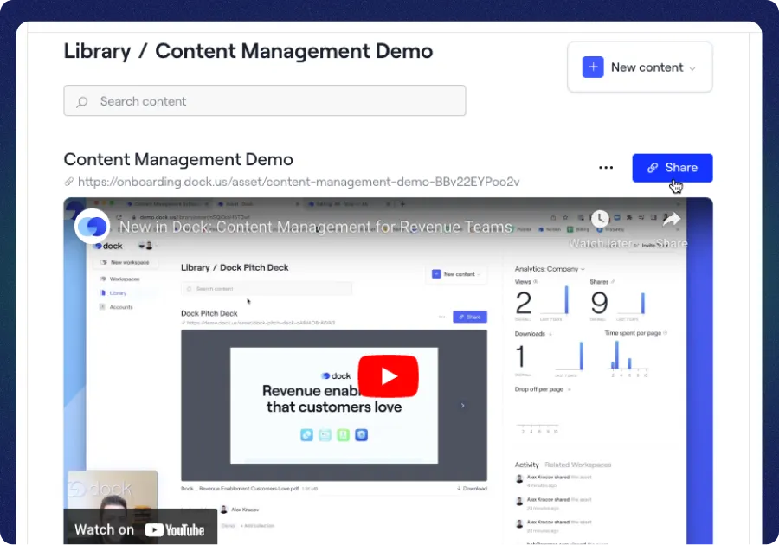Click the blue Share button
779x545 pixels.
click(673, 168)
